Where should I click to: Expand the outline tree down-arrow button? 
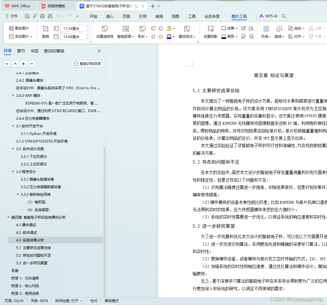7,64
